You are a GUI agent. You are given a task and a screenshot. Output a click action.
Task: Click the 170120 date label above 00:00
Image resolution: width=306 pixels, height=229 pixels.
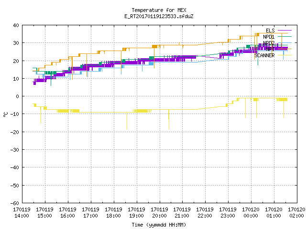click(x=251, y=210)
